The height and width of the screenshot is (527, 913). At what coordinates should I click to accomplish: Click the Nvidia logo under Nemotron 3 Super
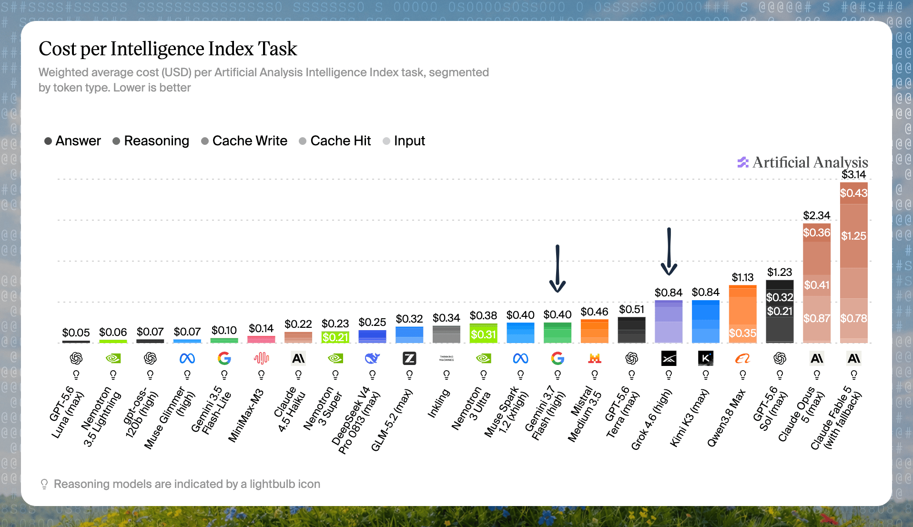[x=335, y=358]
